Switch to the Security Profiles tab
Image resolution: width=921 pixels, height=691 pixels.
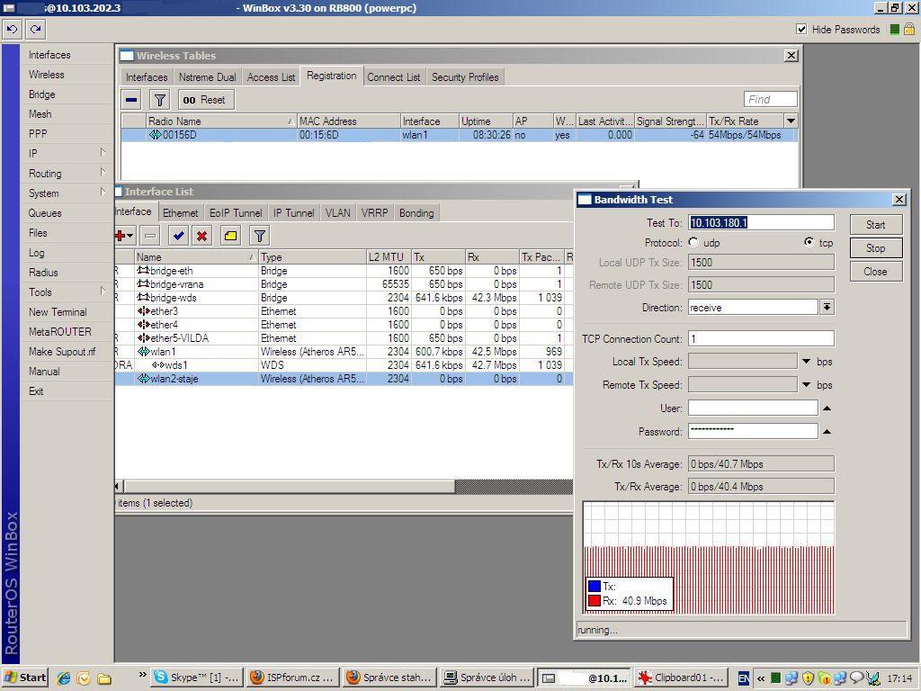[x=464, y=77]
